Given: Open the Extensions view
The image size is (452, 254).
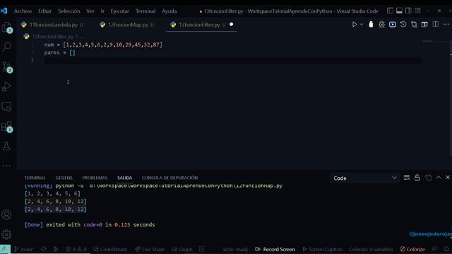Looking at the screenshot, I should pos(6,127).
